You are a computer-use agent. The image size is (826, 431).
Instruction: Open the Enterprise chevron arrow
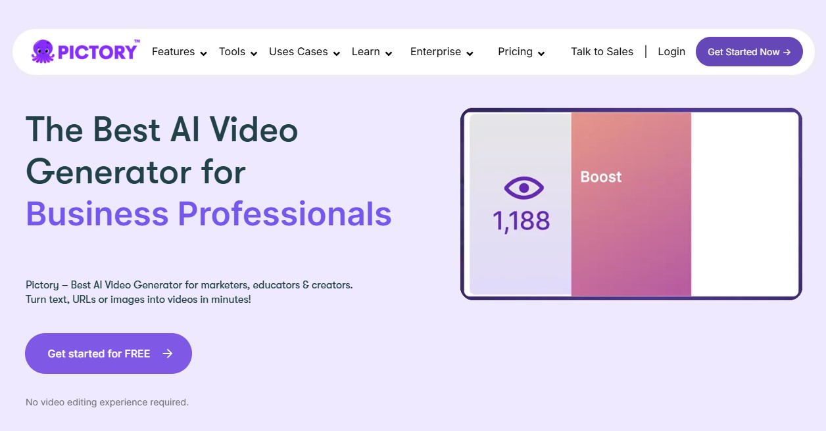[x=470, y=54]
